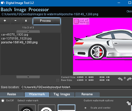The height and width of the screenshot is (111, 132).
Task: Click the Digital Image Tool app icon
Action: click(x=3, y=3)
